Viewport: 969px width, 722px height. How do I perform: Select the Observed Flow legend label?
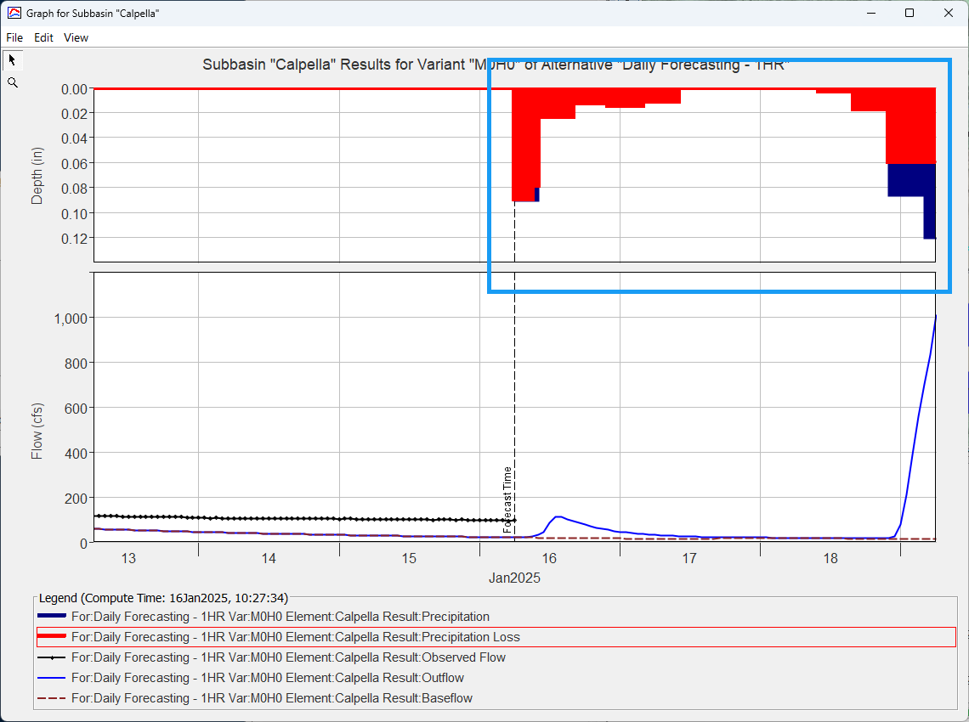click(288, 657)
